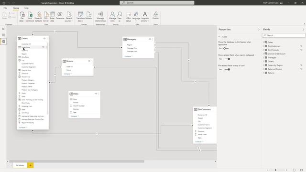Expand DimProducts table in Fields pane
The width and height of the screenshot is (306, 172).
click(x=263, y=50)
